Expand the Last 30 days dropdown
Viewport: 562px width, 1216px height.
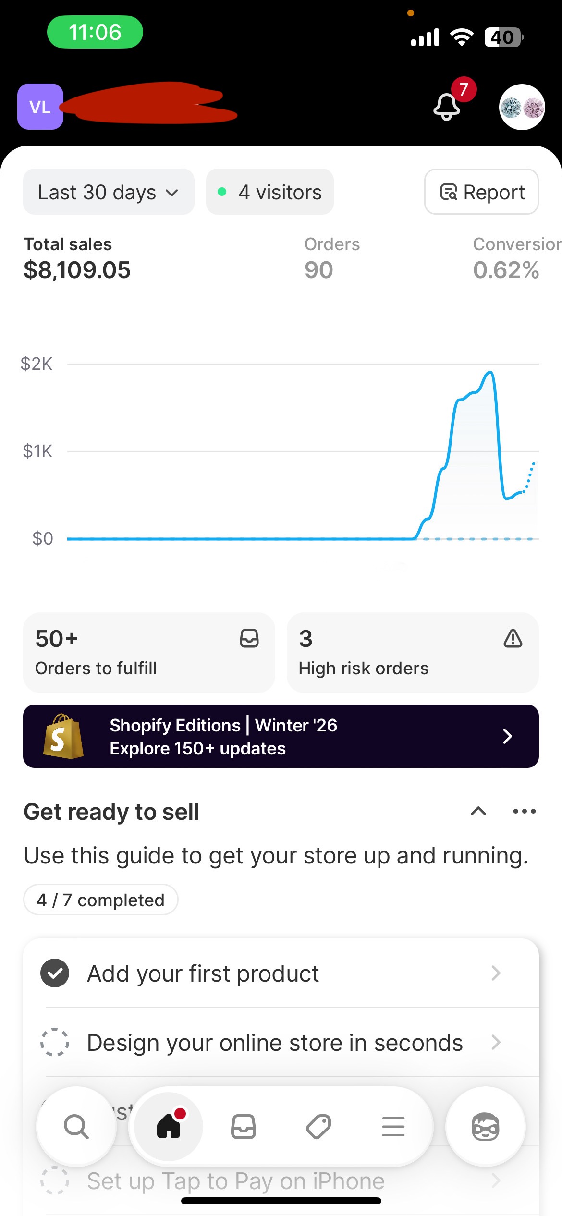tap(109, 192)
